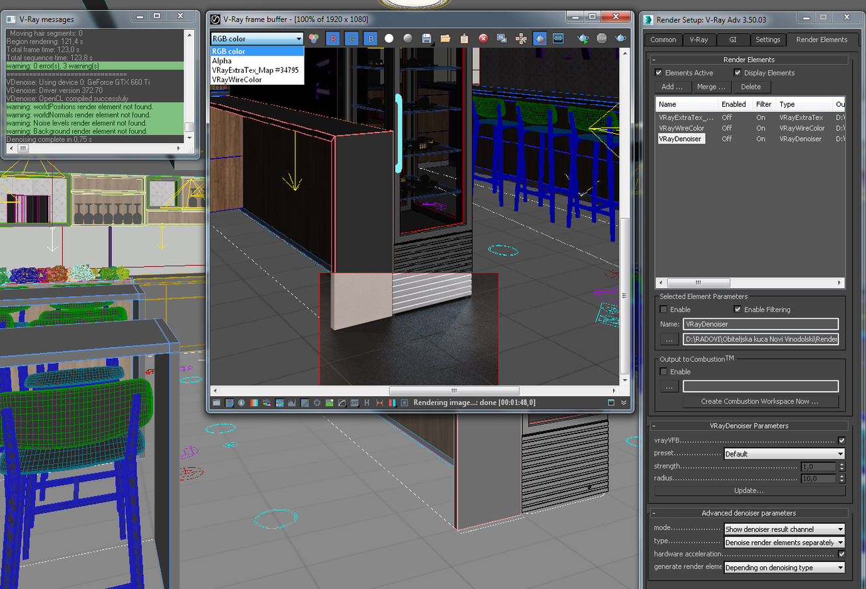Toggle hardware acceleration checkbox
This screenshot has height=589, width=866.
click(x=842, y=554)
